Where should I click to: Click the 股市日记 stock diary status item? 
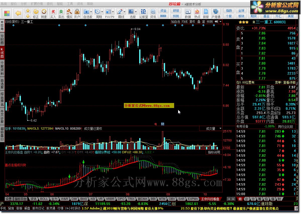point(38,208)
